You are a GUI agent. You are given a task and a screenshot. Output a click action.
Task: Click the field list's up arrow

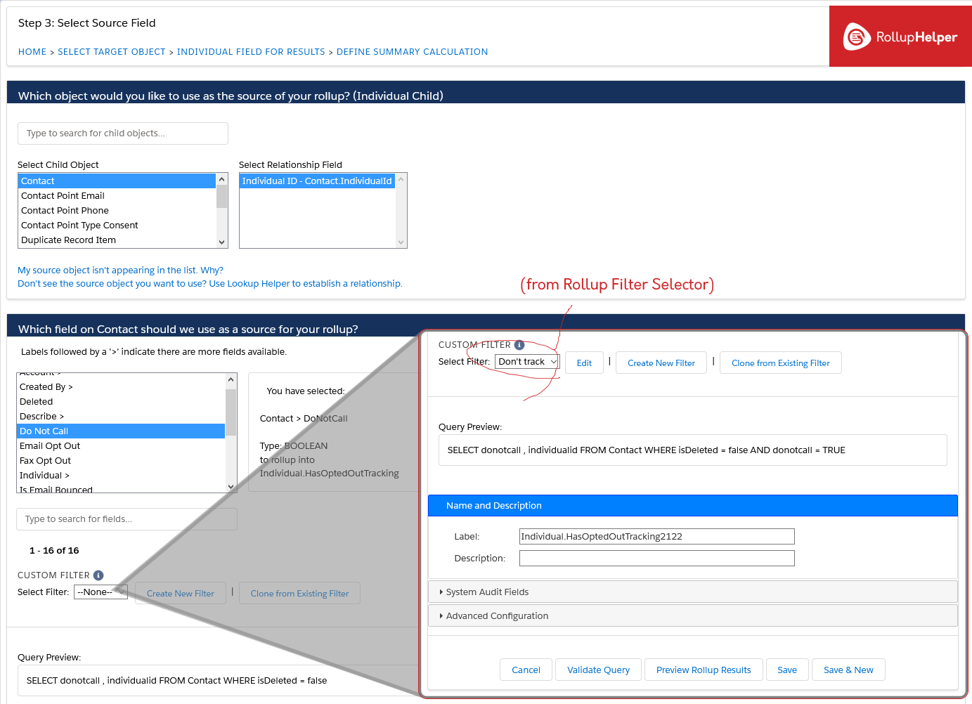tap(231, 379)
